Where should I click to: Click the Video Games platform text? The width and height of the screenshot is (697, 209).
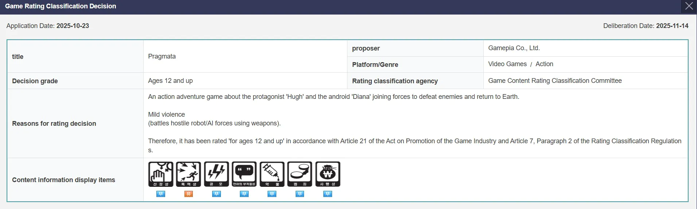coord(507,64)
